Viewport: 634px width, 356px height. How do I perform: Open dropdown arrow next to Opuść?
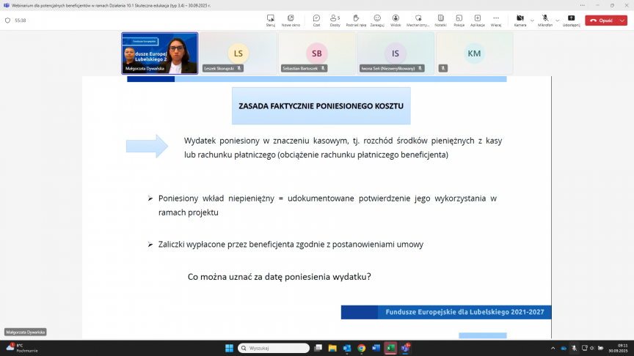coord(623,21)
